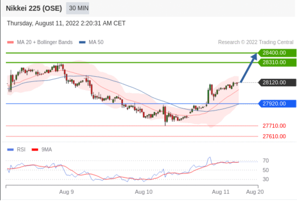This screenshot has width=297, height=203.
Task: Click the Research © 2022 Trading Central credit
Action: (256, 42)
